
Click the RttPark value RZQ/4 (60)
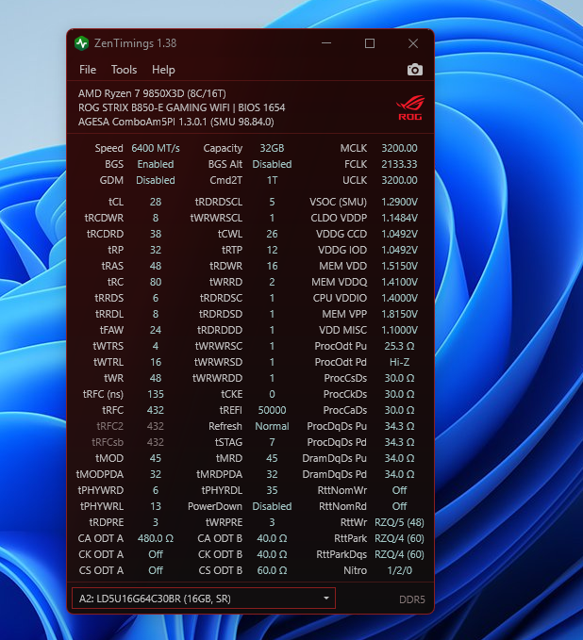399,538
